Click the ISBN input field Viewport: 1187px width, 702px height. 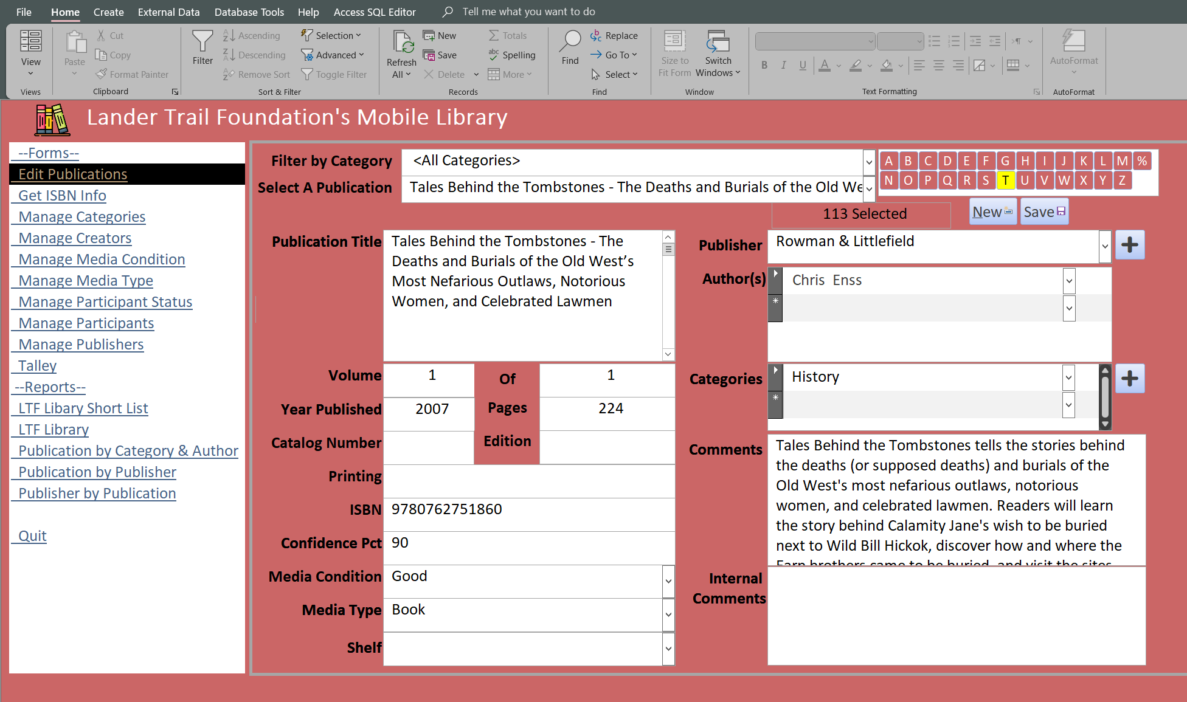coord(528,509)
